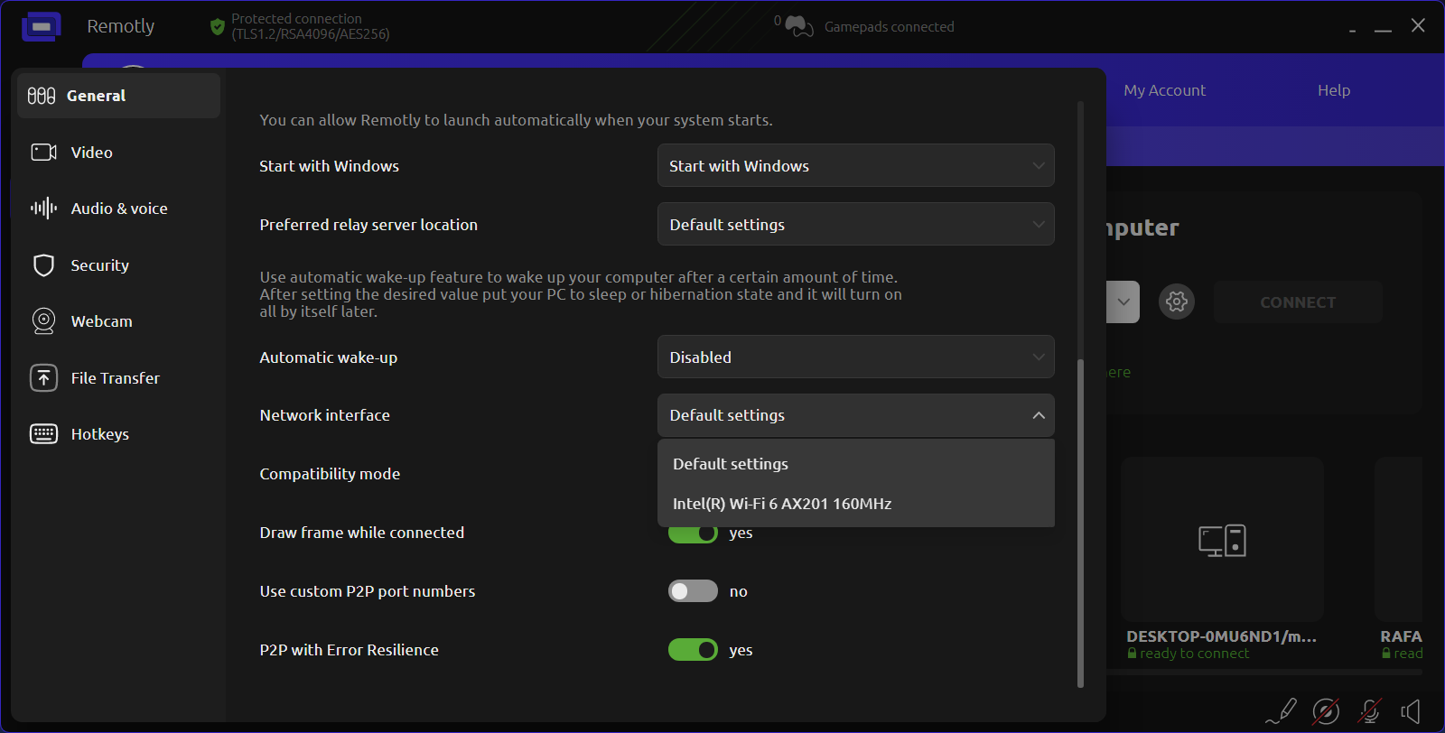The height and width of the screenshot is (733, 1445).
Task: Click the P2P with Error Resilience label
Action: (x=350, y=650)
